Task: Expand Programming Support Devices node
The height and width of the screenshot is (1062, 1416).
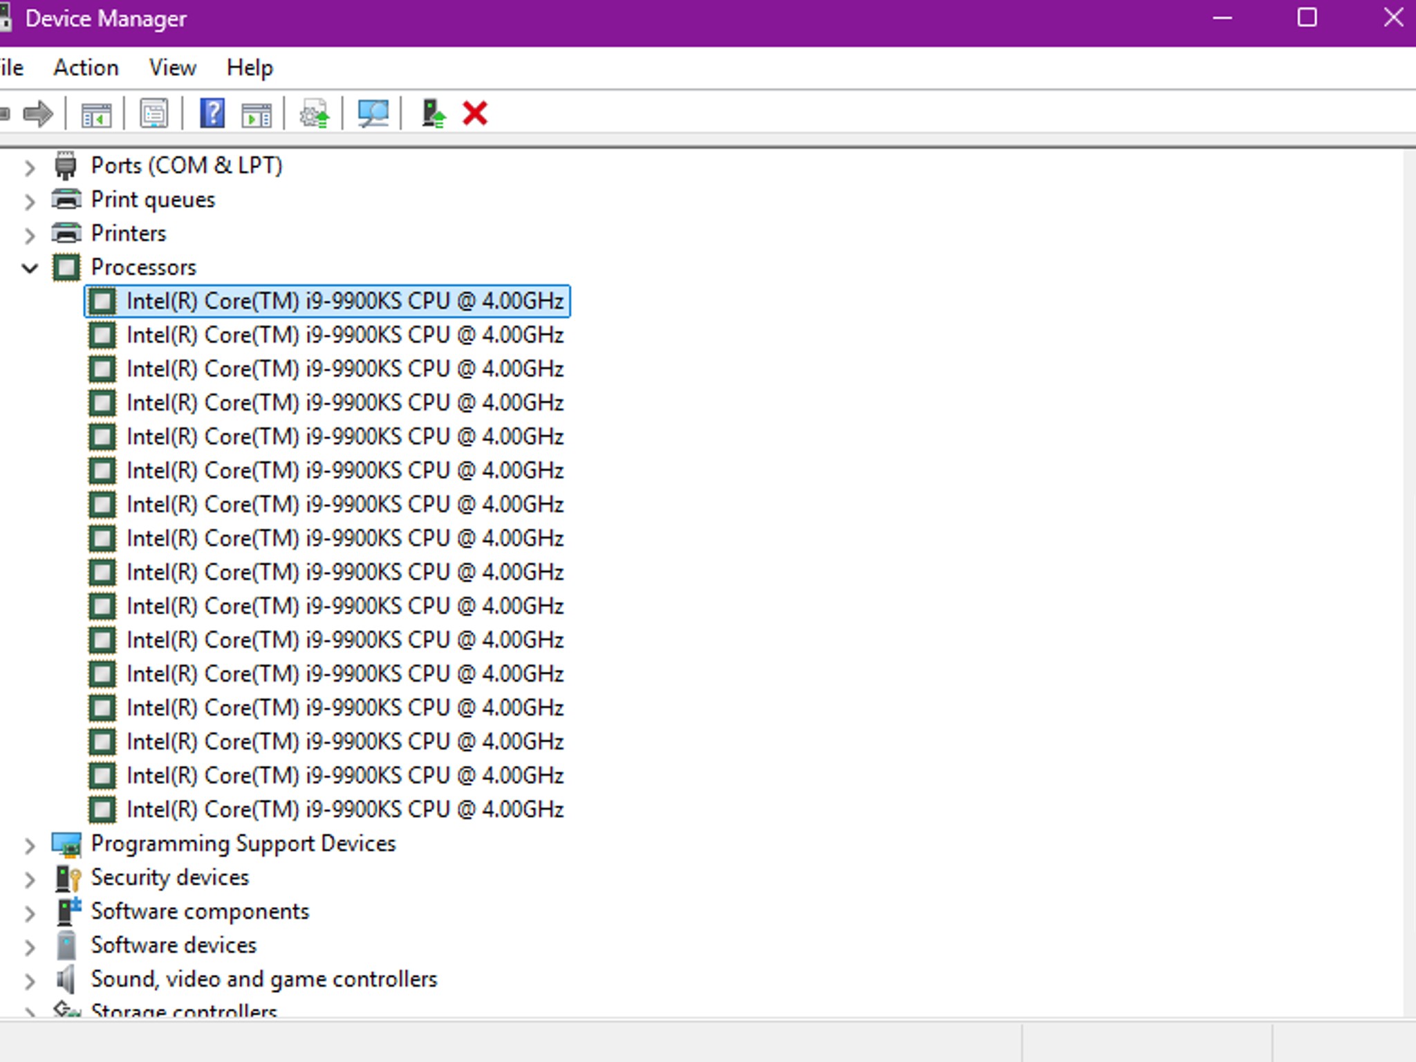Action: click(x=30, y=845)
